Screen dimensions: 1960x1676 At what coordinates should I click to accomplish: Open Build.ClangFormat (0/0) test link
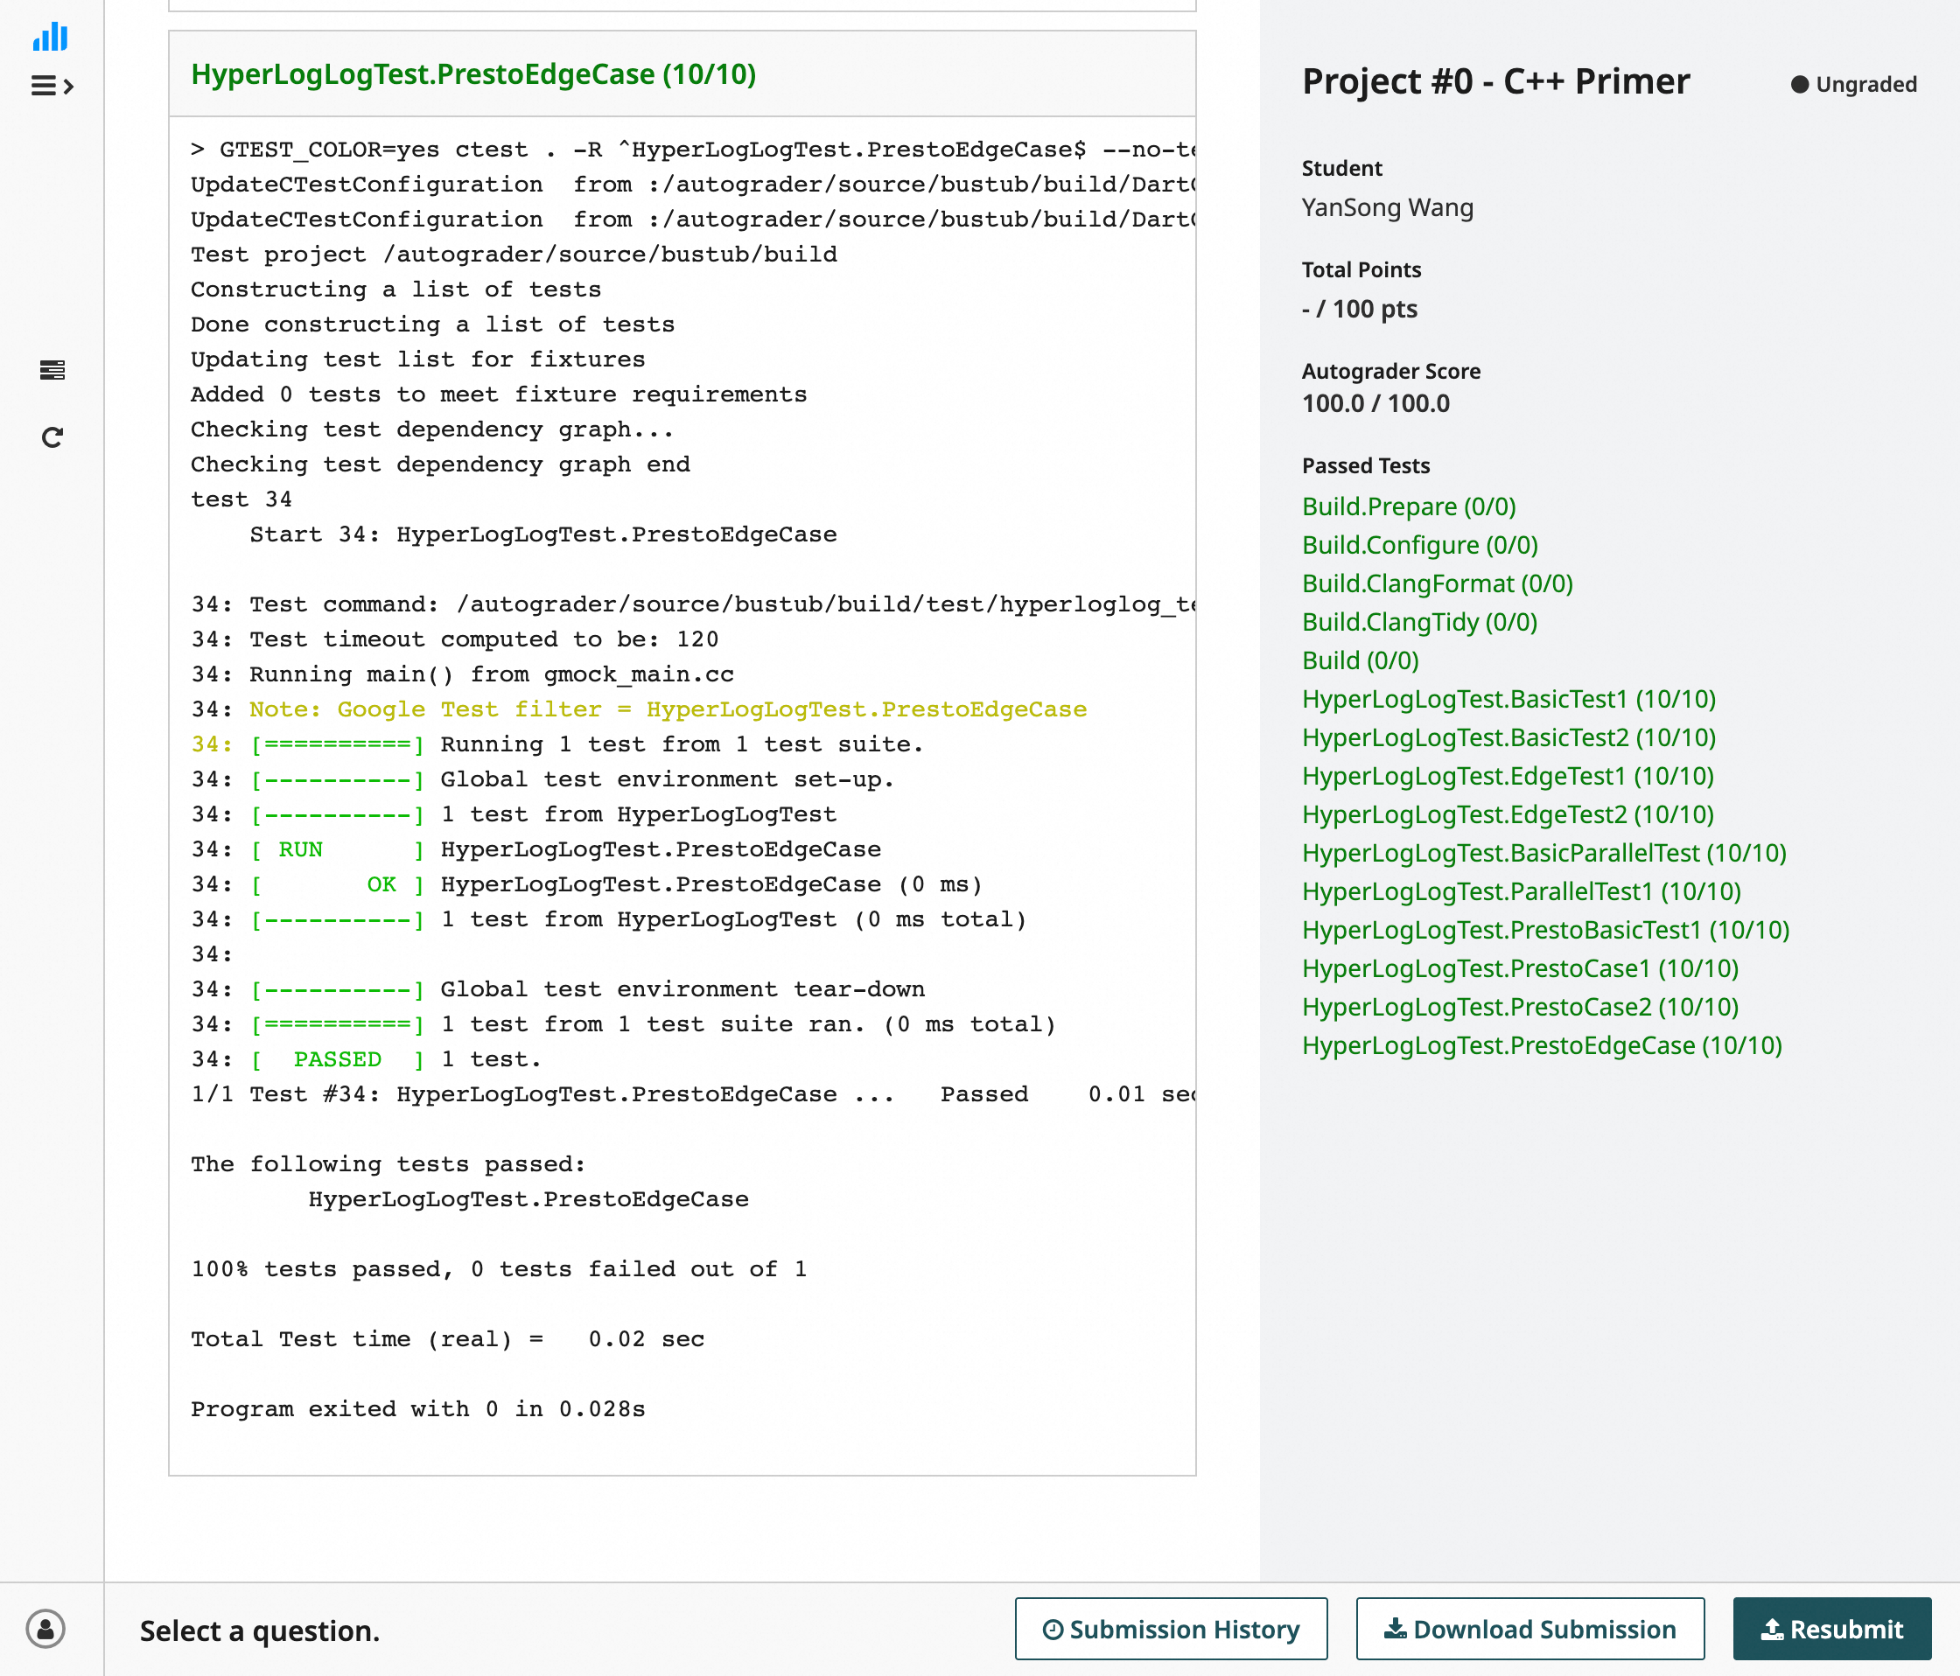pyautogui.click(x=1437, y=583)
